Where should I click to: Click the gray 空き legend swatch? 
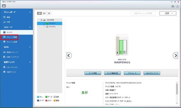click(x=55, y=97)
